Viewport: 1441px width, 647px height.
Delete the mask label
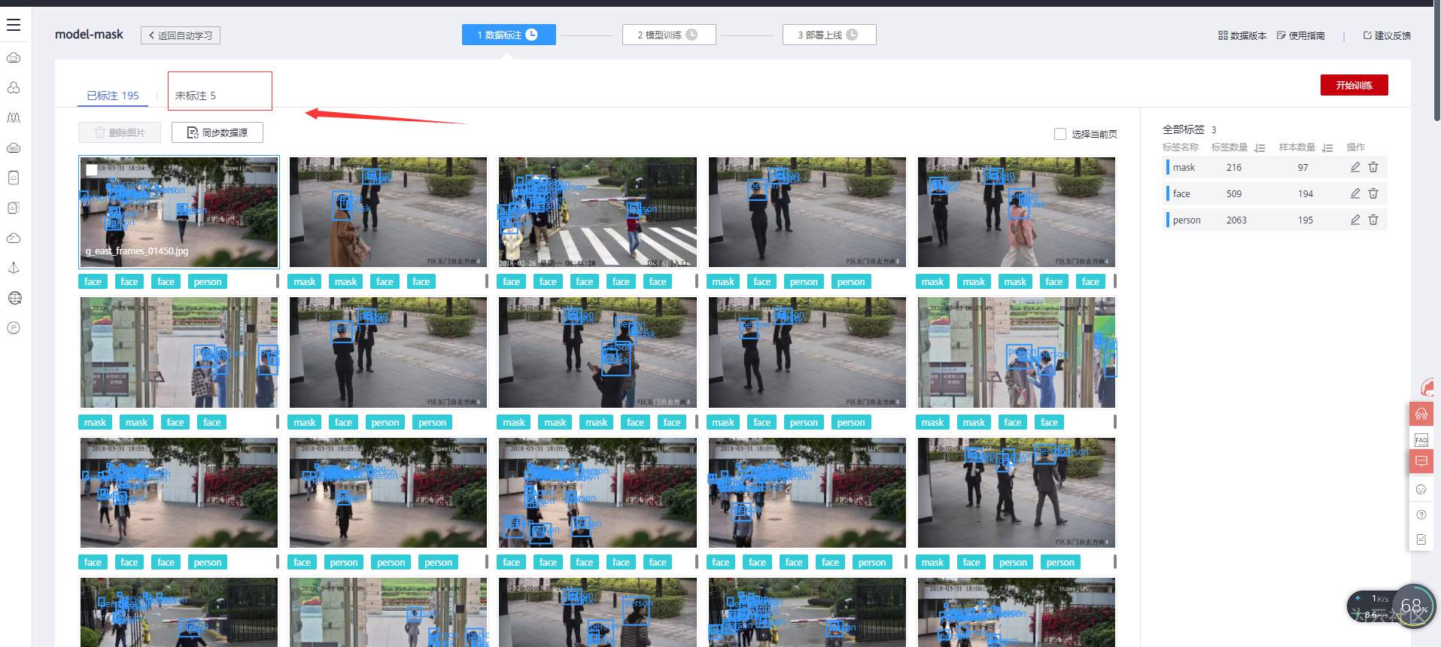click(x=1373, y=167)
